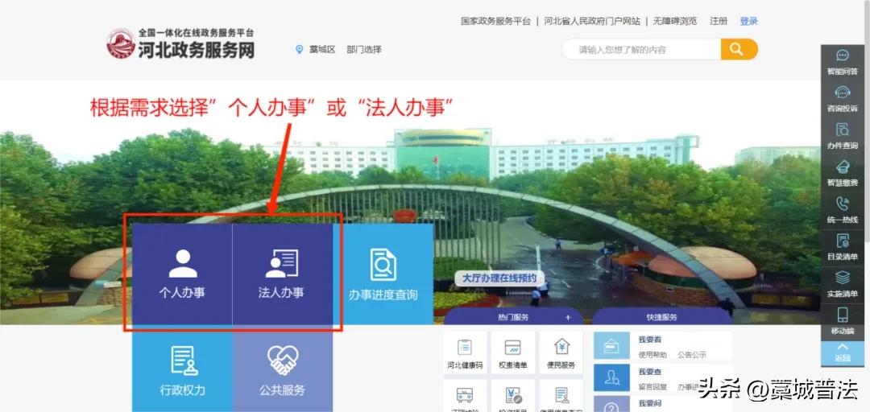Open the 使用帮助 link

point(652,355)
